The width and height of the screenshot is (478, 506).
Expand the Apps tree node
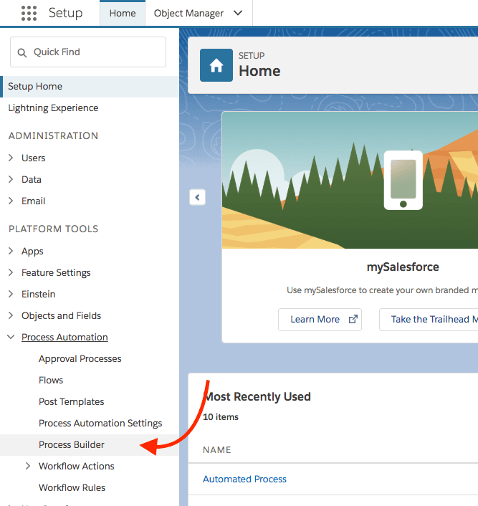point(11,251)
